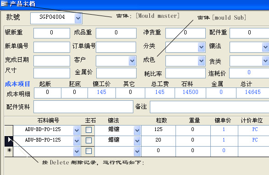The height and width of the screenshot is (175, 269).
Task: Click the 连耗价 field showing 0
Action: pyautogui.click(x=249, y=73)
